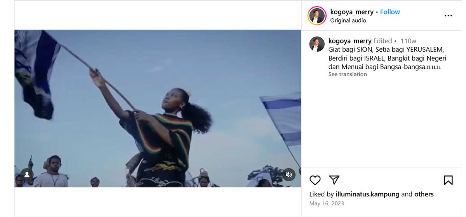Click the Edited label on the caption
Screen dimensions: 466x217
coord(383,41)
